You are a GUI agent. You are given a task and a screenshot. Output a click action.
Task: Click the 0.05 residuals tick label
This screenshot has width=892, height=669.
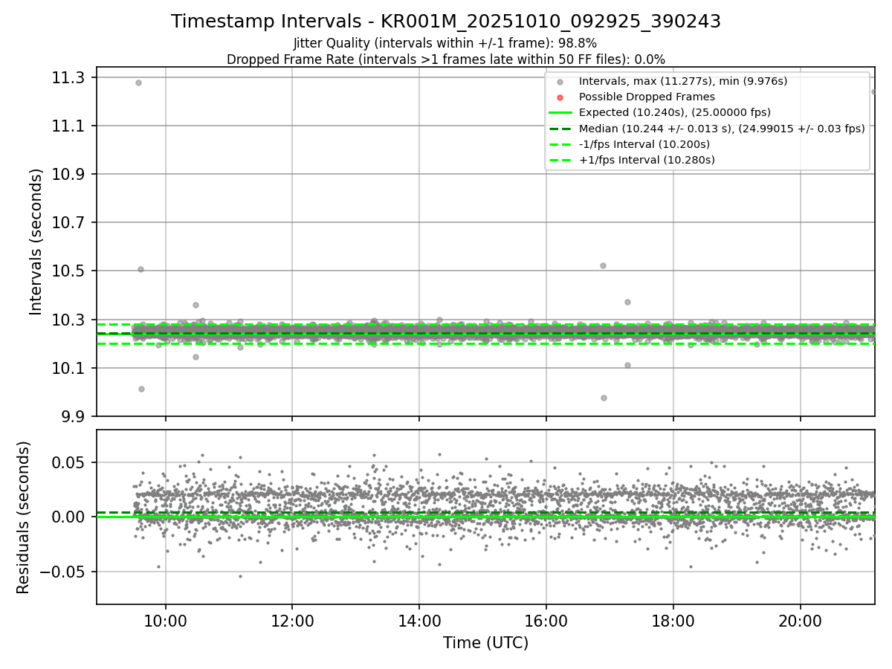tap(70, 462)
